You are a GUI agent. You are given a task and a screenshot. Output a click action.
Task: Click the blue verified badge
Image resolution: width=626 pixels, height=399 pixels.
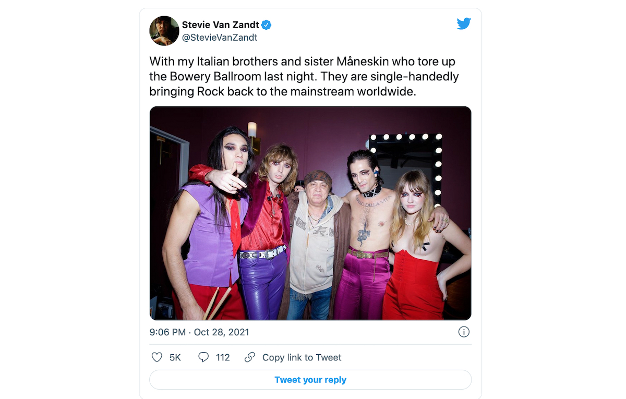(x=266, y=25)
